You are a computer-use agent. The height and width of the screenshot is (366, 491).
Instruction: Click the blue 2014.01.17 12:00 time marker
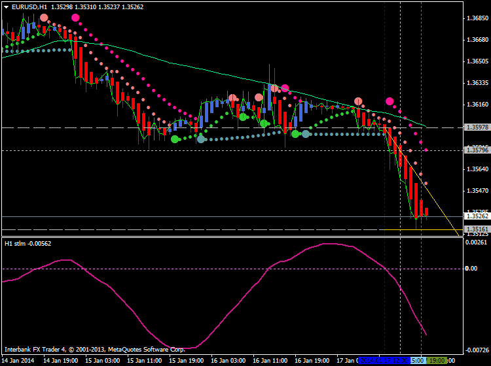(x=384, y=360)
